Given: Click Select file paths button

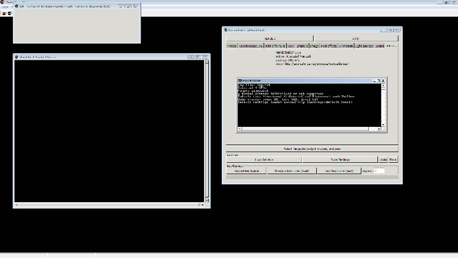Looking at the screenshot, I should point(312,149).
